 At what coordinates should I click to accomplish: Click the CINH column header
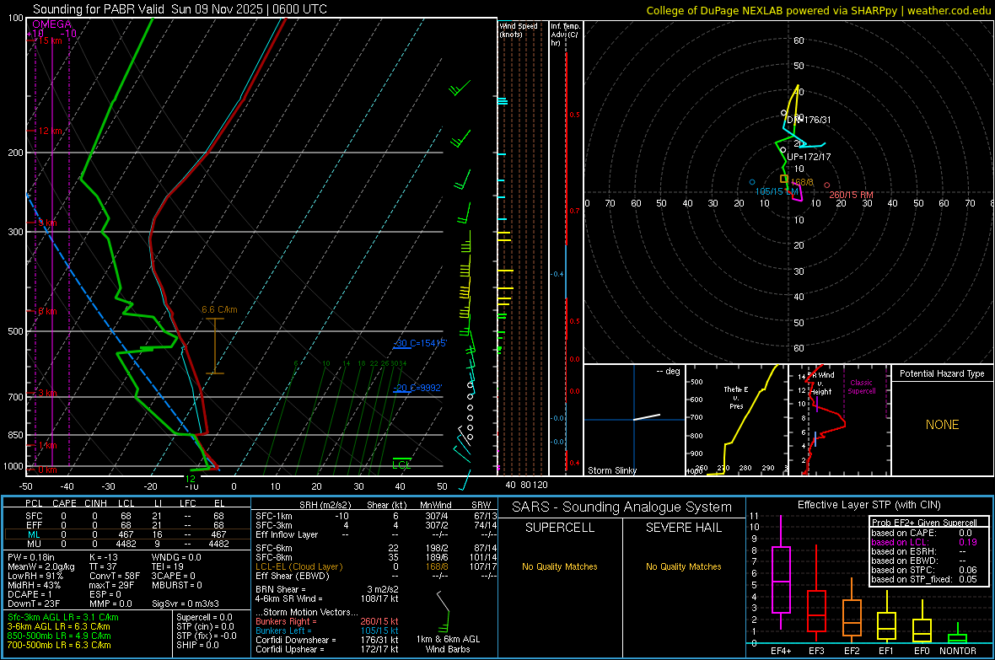(x=96, y=503)
